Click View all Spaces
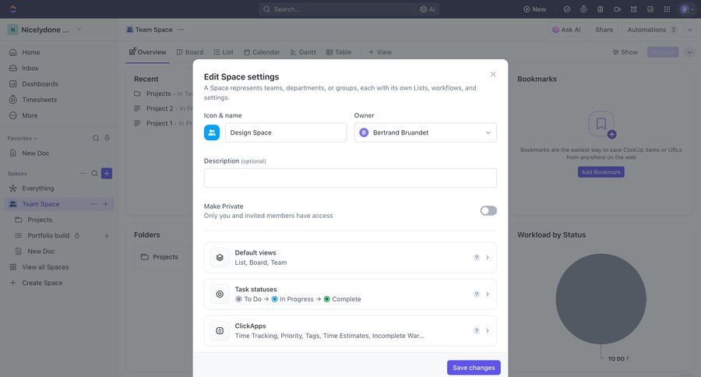Screen dimensions: 701x377 tap(45, 267)
